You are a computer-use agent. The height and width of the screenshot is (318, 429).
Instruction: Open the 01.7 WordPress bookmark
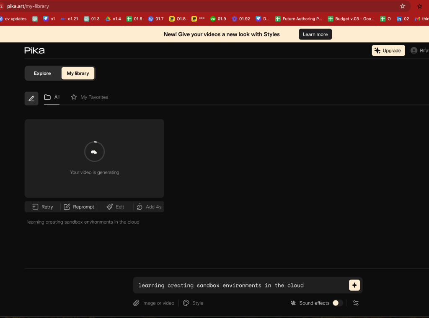pos(156,18)
